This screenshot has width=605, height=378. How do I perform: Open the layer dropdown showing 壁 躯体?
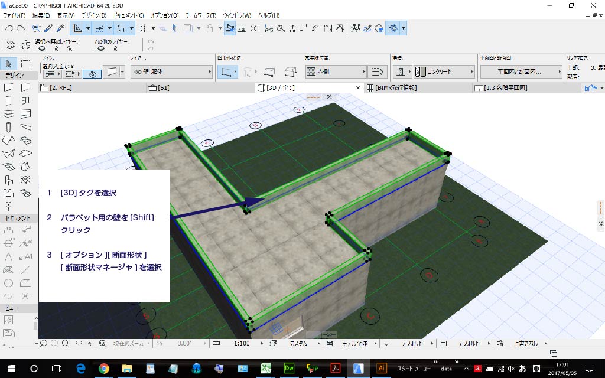(172, 71)
